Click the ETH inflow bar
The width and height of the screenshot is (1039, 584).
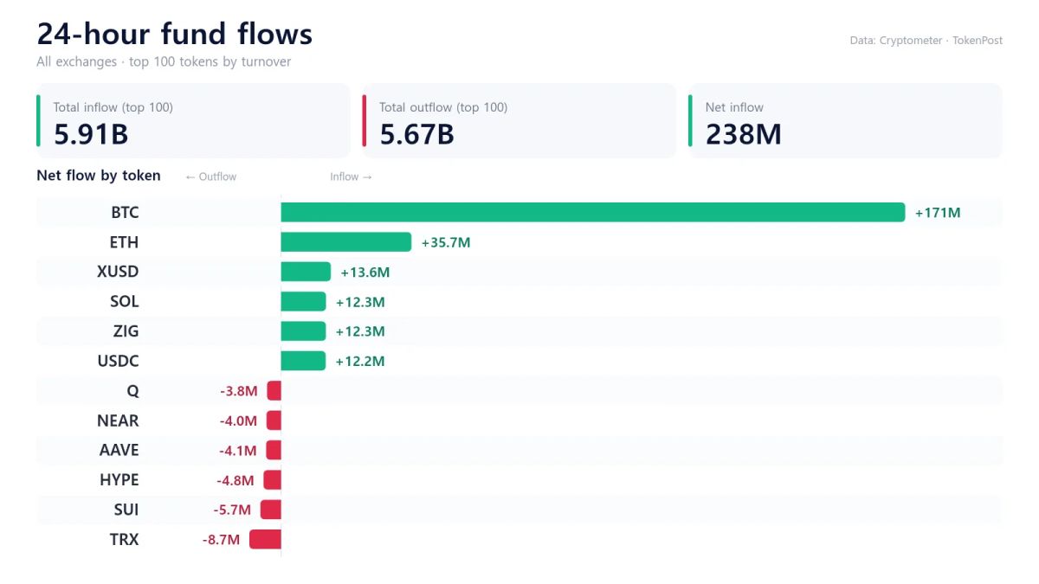coord(346,242)
